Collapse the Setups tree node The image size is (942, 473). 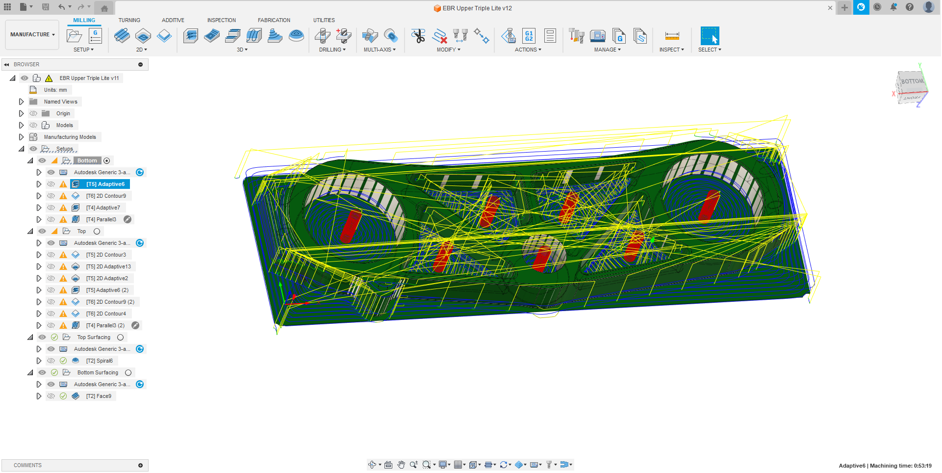[x=21, y=149]
